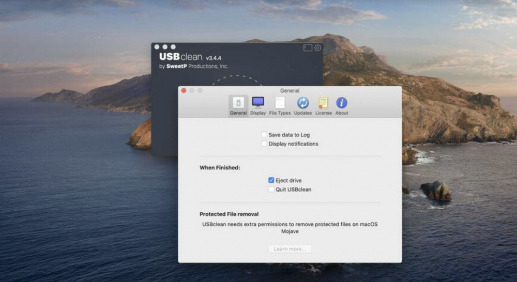
Task: Open settings gear in USBclean window
Action: [317, 48]
